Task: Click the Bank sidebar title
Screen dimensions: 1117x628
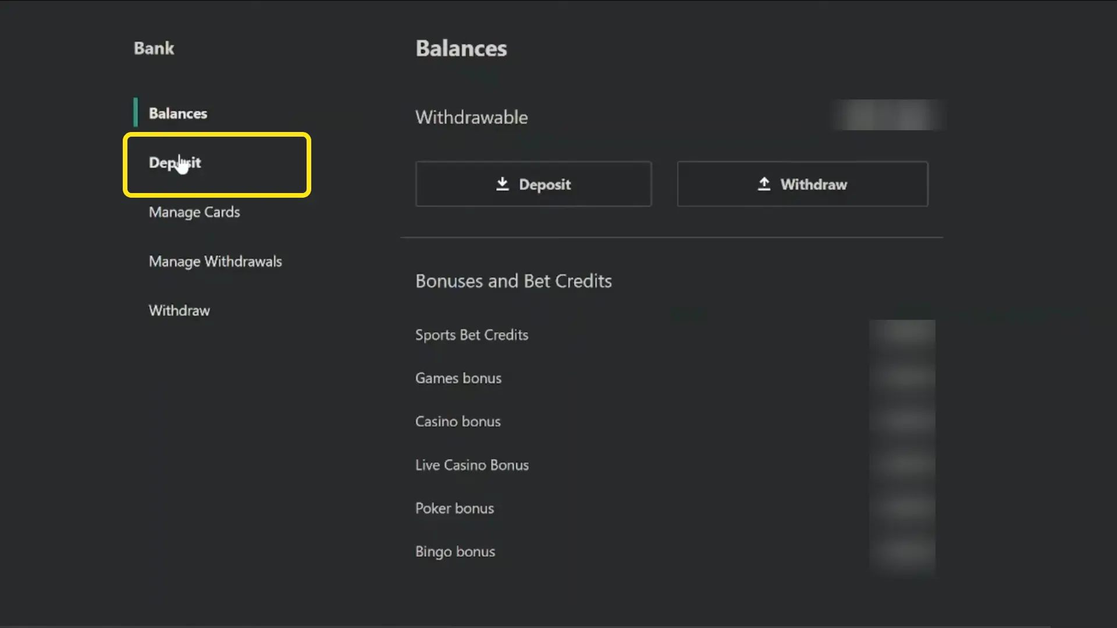Action: [154, 48]
